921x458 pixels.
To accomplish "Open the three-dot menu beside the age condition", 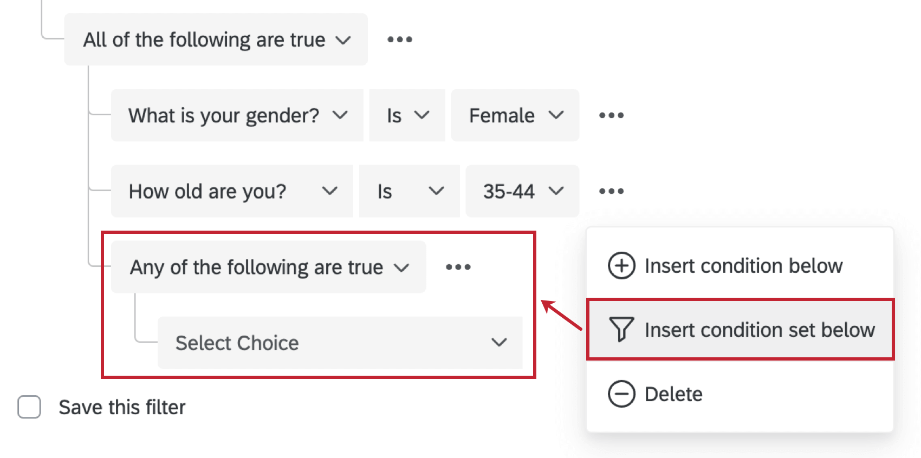I will [611, 191].
